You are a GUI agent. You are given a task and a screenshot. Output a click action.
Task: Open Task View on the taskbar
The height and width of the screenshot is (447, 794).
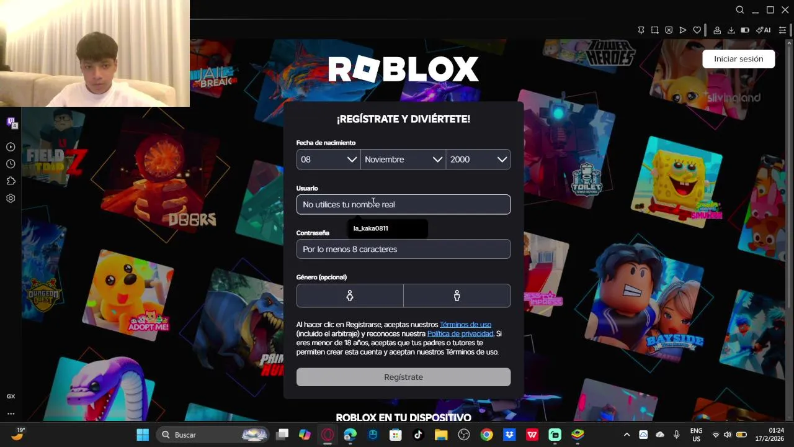tap(282, 435)
